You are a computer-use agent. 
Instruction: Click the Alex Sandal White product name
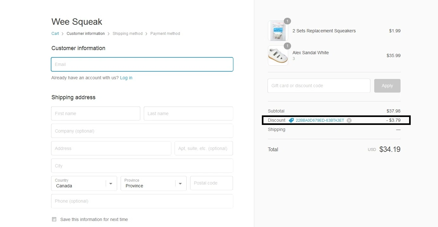coord(311,53)
